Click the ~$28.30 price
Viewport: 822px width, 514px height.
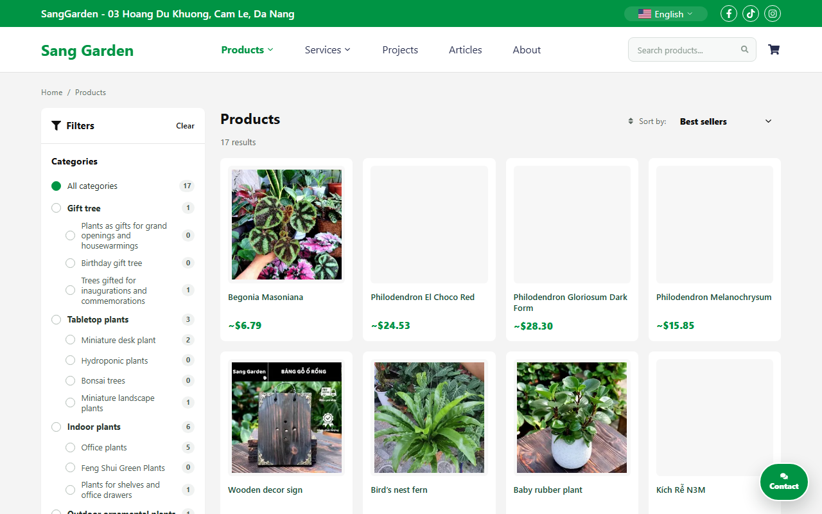(x=533, y=326)
